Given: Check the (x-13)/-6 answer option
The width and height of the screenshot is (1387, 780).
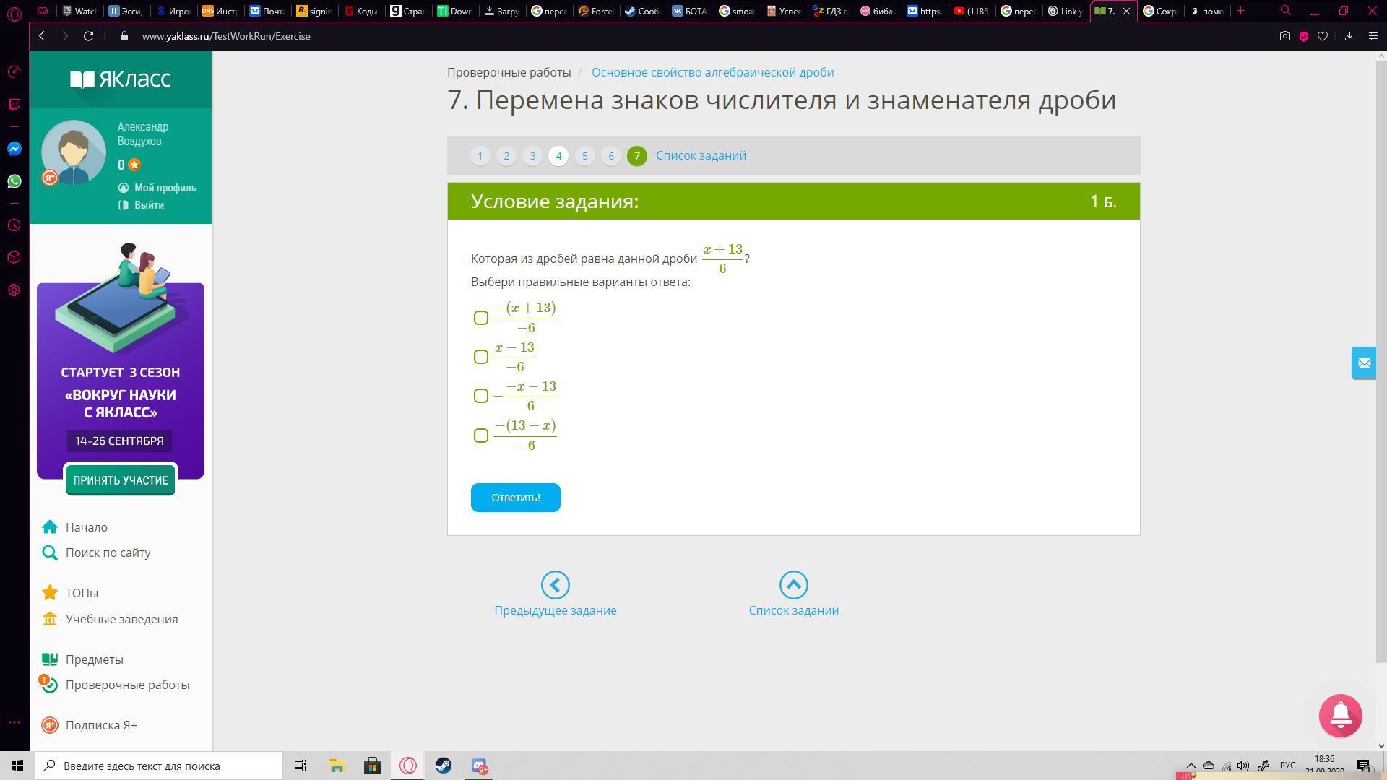Looking at the screenshot, I should 481,357.
